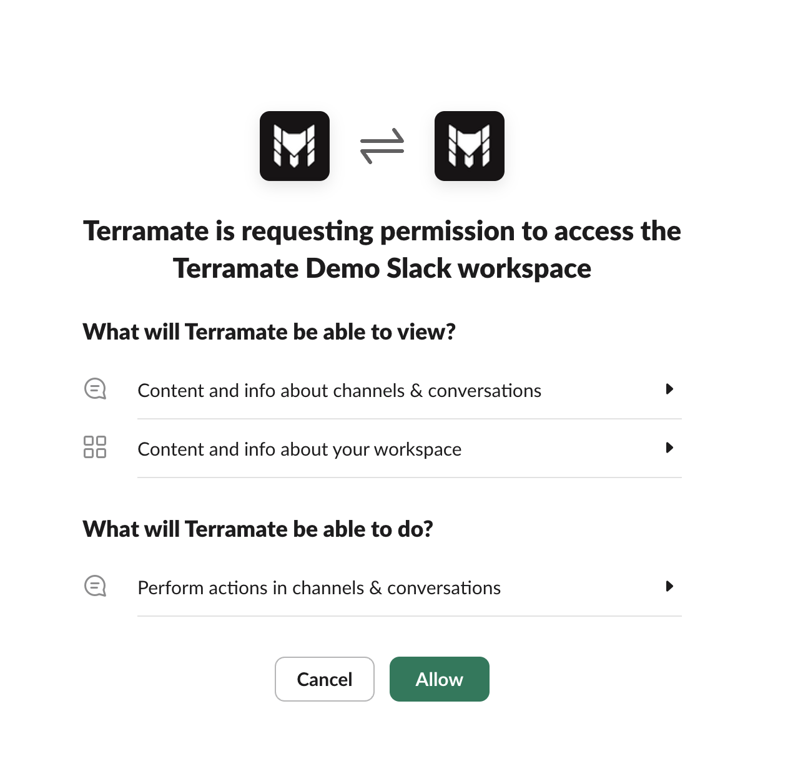Click the Cancel button
The height and width of the screenshot is (769, 803).
[324, 679]
